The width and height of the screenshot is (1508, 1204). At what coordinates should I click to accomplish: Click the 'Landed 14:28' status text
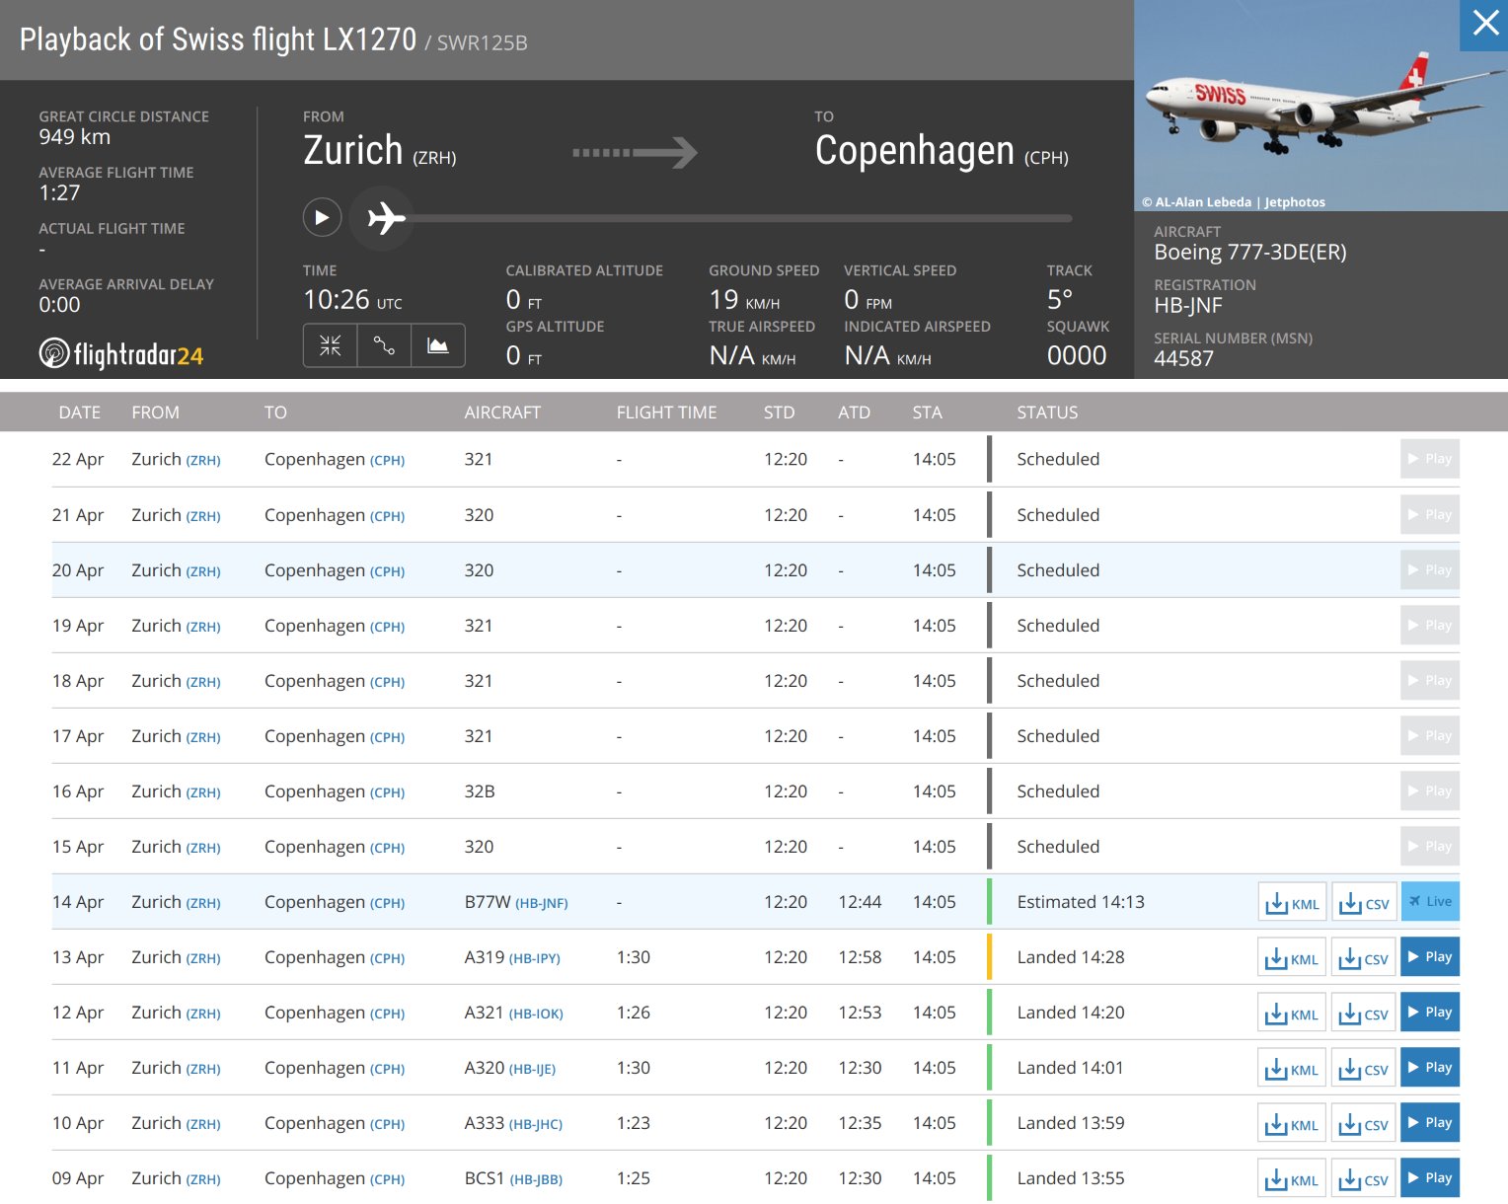pos(1071,957)
